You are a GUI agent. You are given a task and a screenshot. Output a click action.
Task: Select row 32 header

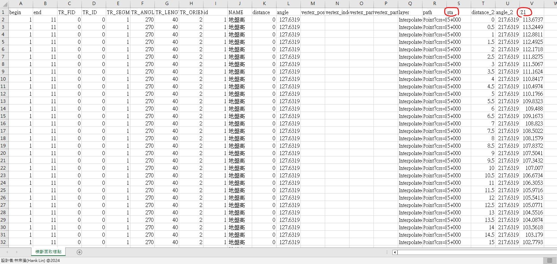(4, 242)
